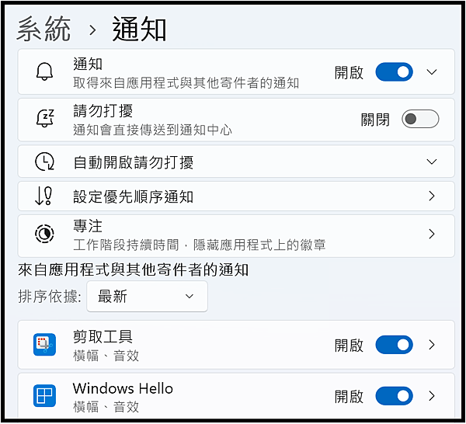
Task: Disable notifications toggle for 剪取工具
Action: (394, 345)
